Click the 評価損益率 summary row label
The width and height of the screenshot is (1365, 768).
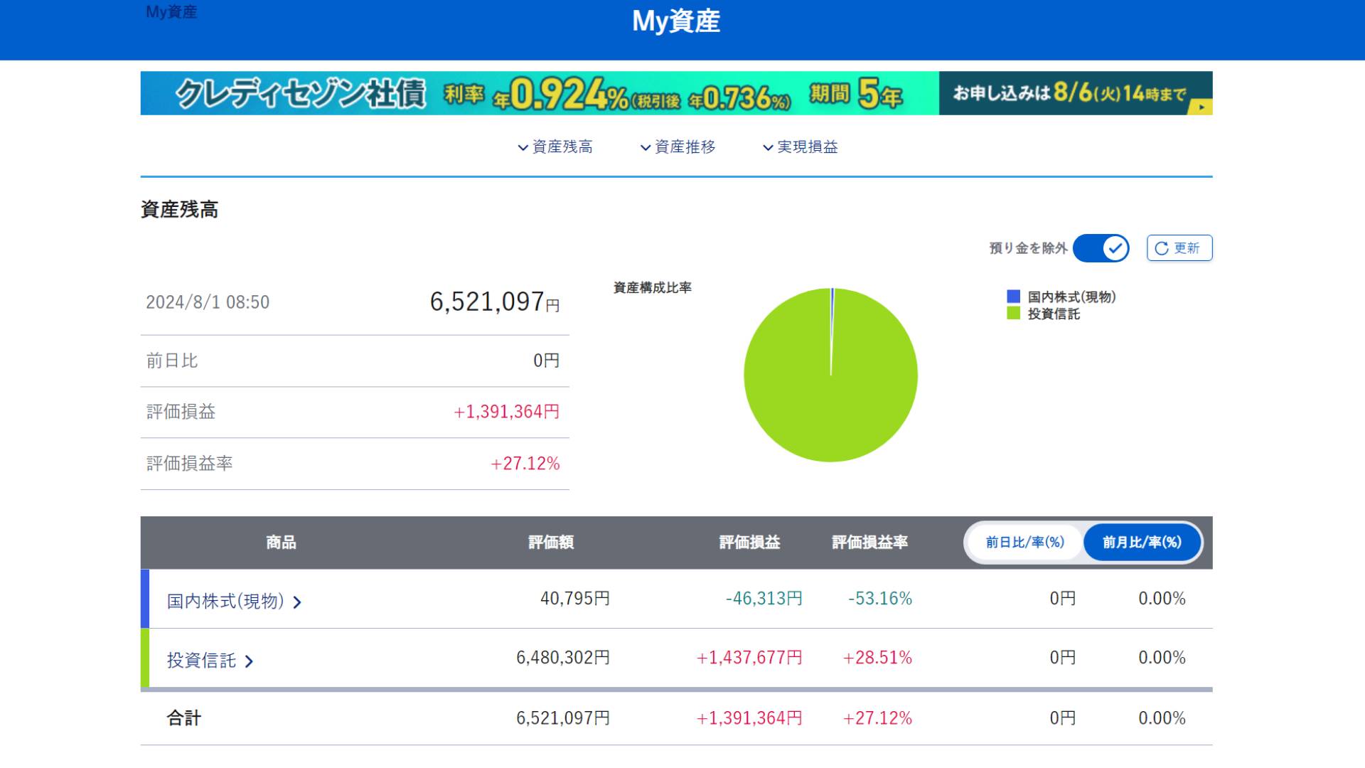(x=190, y=464)
